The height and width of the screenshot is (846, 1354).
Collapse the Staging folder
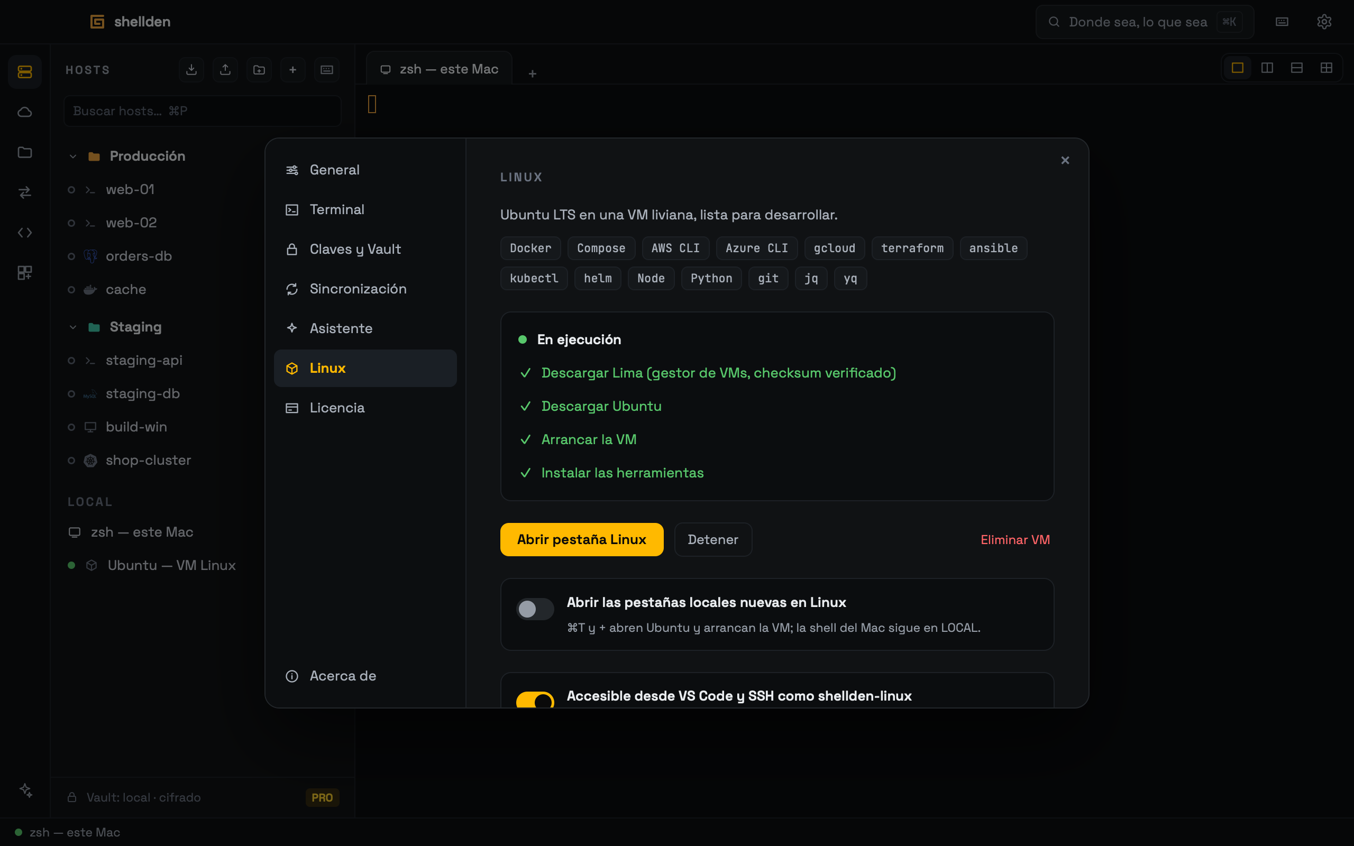(x=73, y=327)
